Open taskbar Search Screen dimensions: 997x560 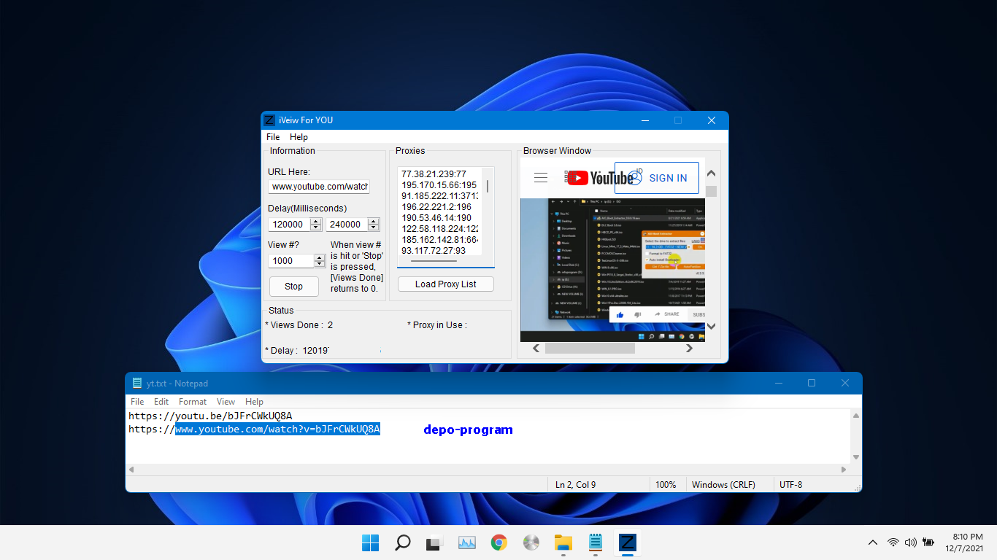(x=402, y=542)
